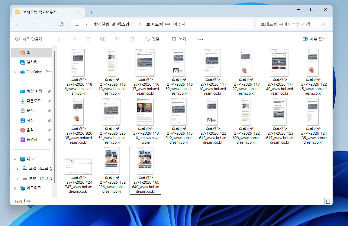Expand the OneDrive tree node
The height and width of the screenshot is (226, 348).
[15, 72]
